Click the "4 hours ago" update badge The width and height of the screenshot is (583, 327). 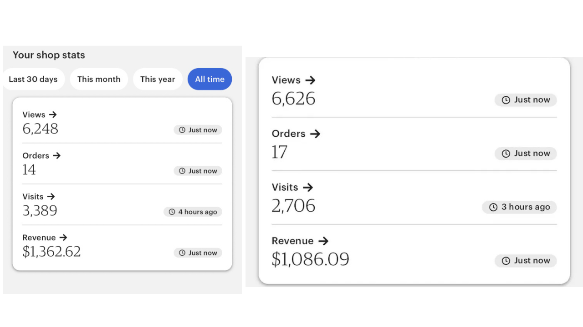[x=193, y=212]
